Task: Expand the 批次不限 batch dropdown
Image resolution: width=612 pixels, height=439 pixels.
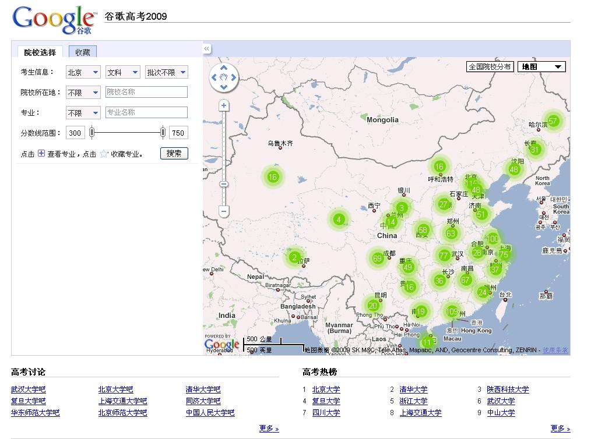Action: [x=167, y=72]
